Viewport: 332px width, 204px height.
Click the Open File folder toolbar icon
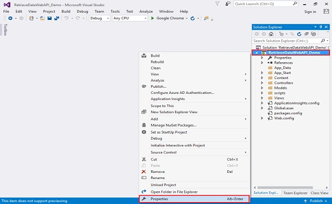pos(42,18)
